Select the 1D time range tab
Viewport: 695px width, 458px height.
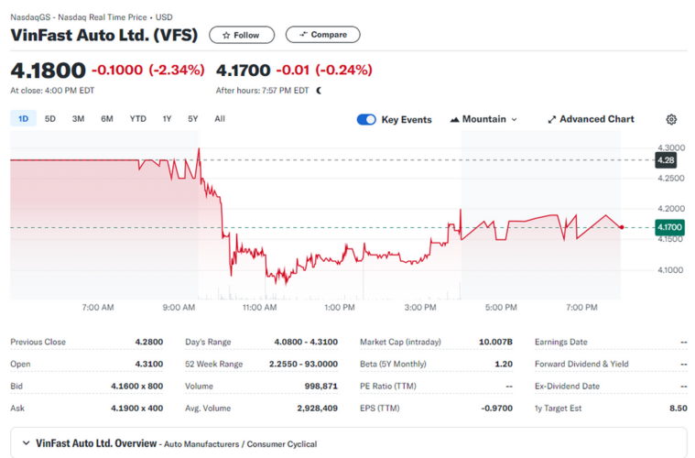pos(24,118)
